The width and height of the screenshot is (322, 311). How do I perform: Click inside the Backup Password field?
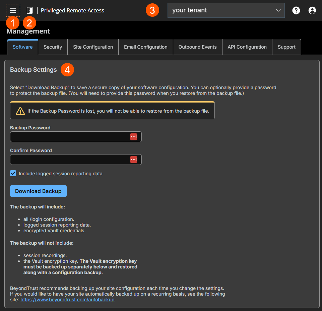point(67,137)
